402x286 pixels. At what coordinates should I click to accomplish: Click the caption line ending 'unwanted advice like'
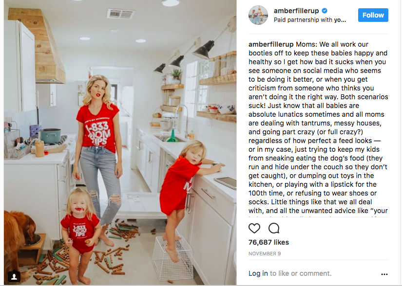tap(318, 211)
